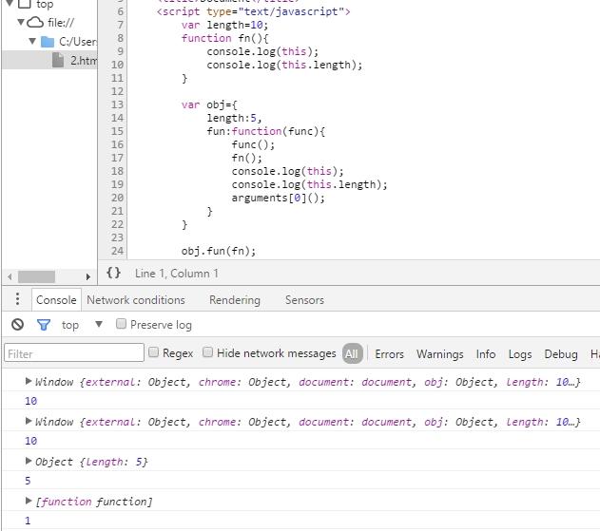Click the 2.html file icon
This screenshot has width=600, height=531.
pyautogui.click(x=58, y=60)
